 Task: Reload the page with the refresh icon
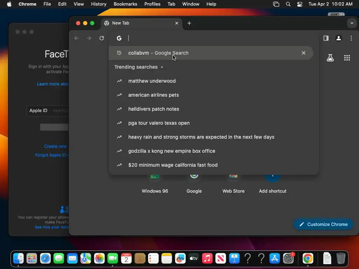[102, 38]
